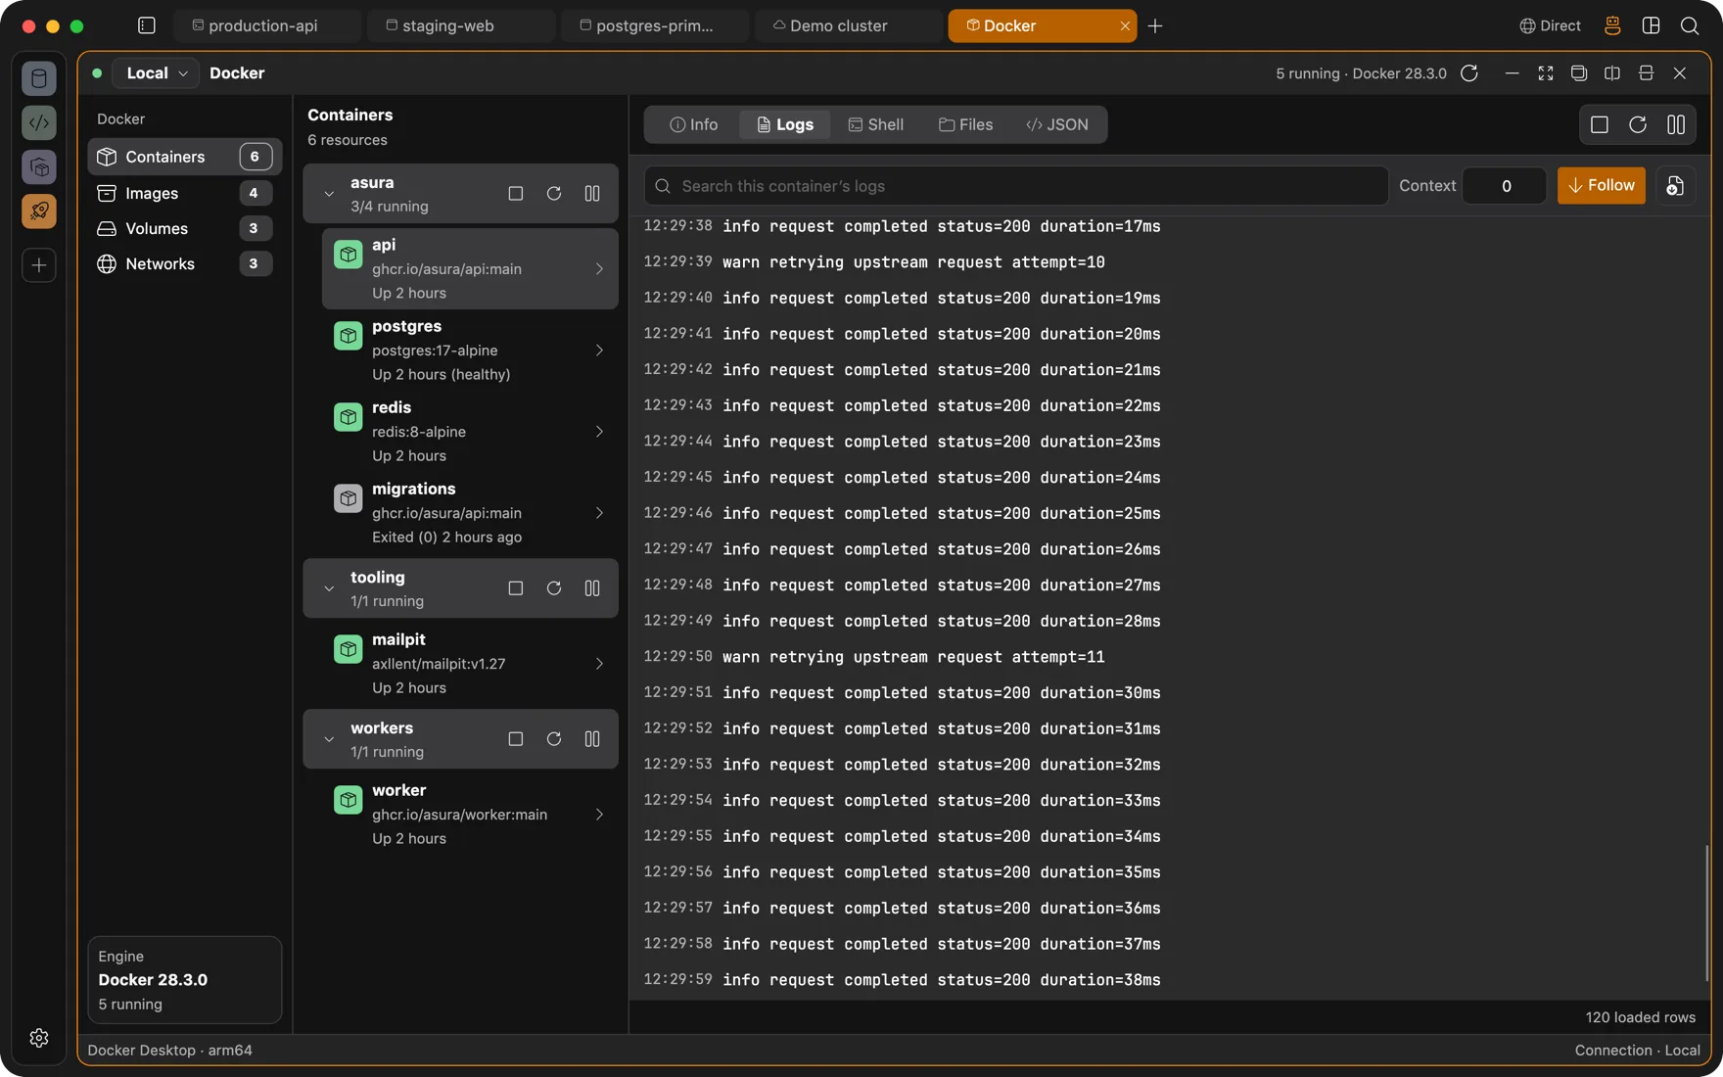This screenshot has height=1077, width=1723.
Task: Expand the redis container details chevron
Action: 599,432
